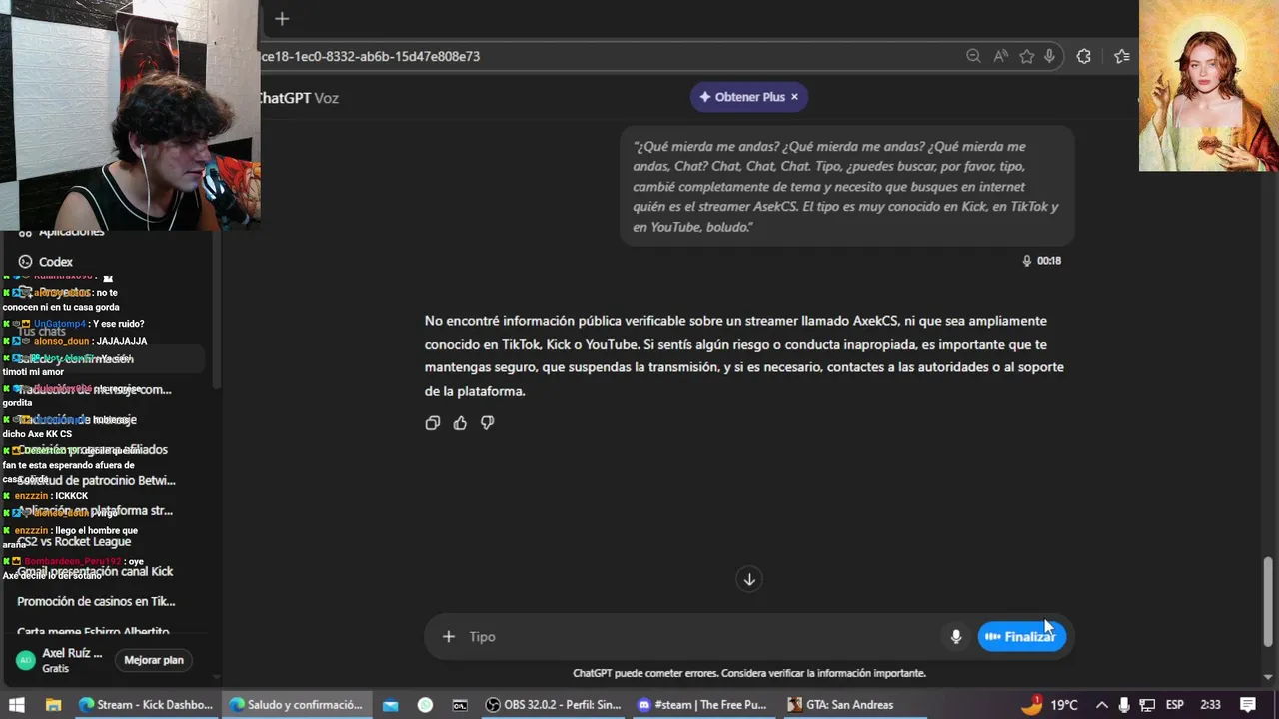
Task: Open the Mail app on the taskbar
Action: [x=391, y=704]
